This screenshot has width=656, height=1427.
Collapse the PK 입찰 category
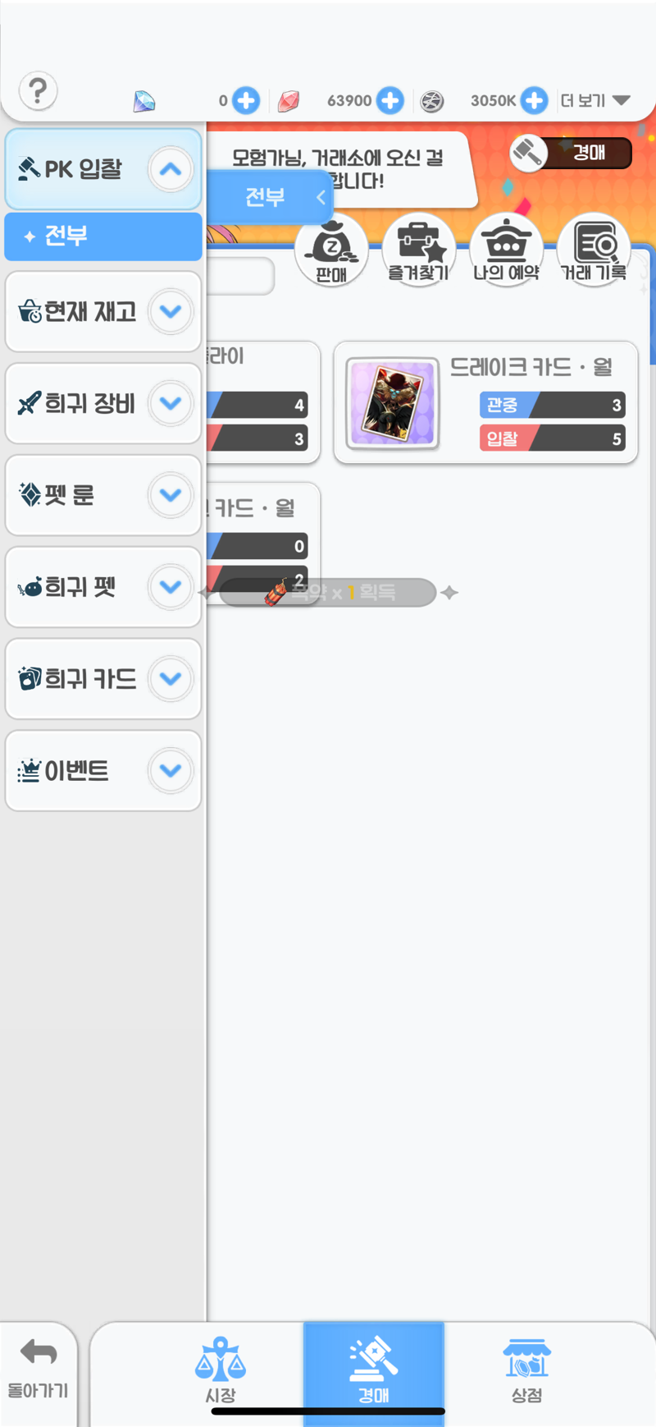pyautogui.click(x=171, y=169)
